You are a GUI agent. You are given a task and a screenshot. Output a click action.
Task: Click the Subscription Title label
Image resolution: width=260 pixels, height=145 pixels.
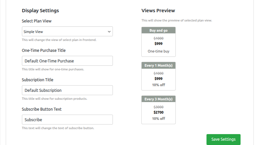tap(37, 80)
